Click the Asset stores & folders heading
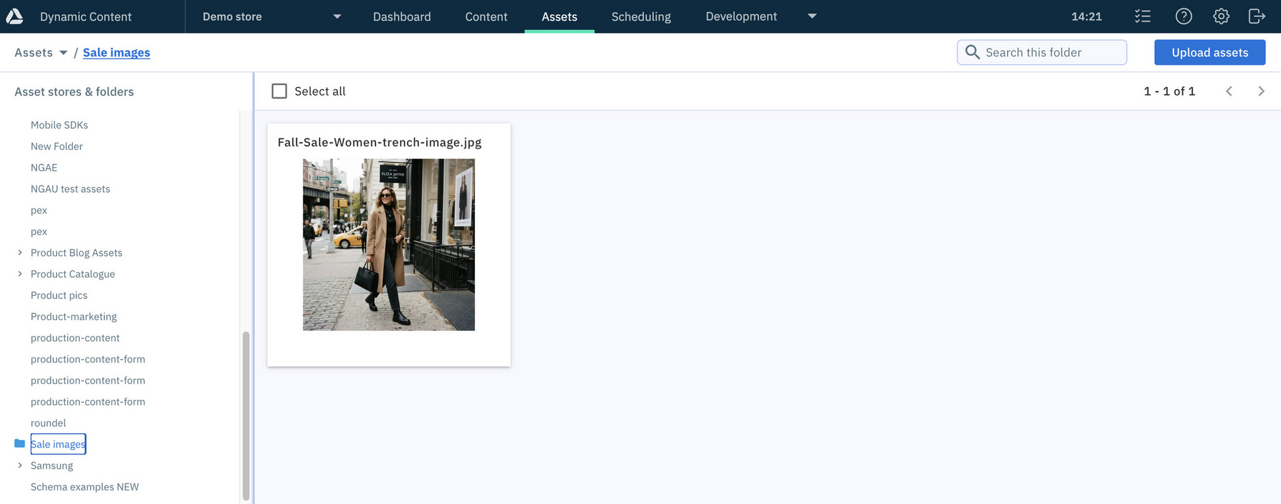The image size is (1281, 504). coord(74,91)
